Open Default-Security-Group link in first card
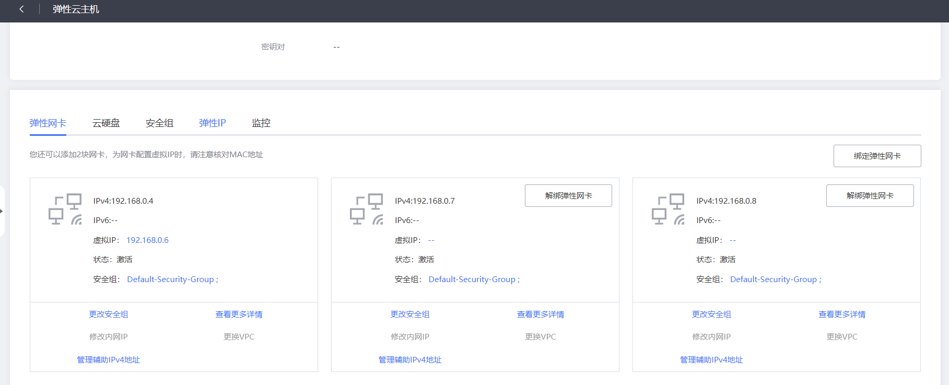 pos(170,279)
